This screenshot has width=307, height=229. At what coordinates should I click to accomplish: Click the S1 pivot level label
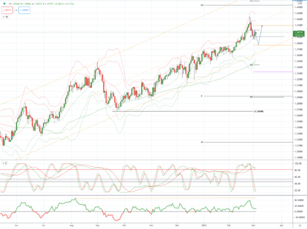[x=202, y=142]
